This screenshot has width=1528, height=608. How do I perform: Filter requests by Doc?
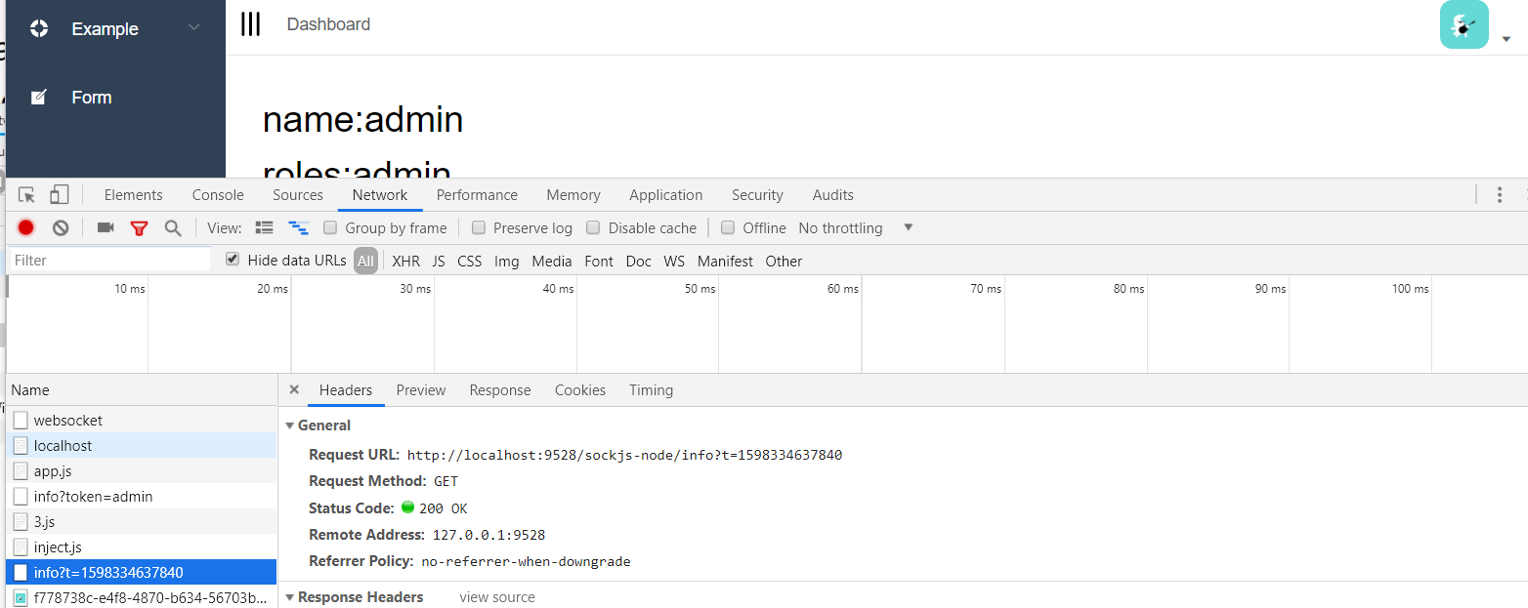pyautogui.click(x=639, y=261)
